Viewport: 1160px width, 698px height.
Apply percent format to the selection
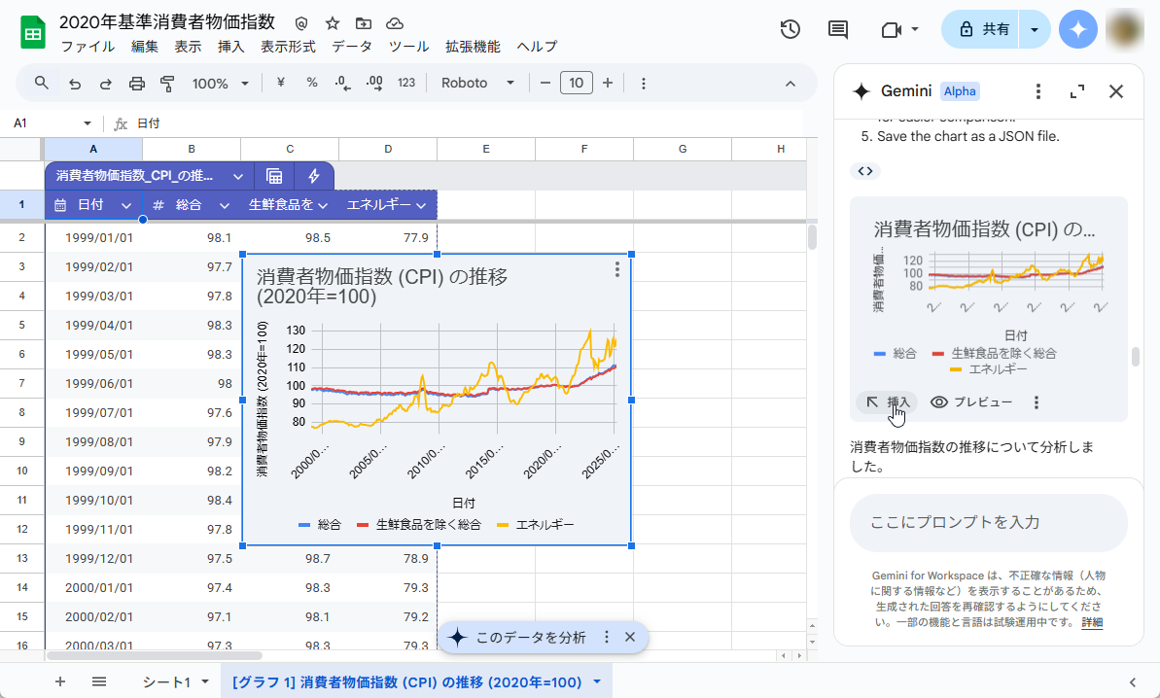(x=313, y=84)
